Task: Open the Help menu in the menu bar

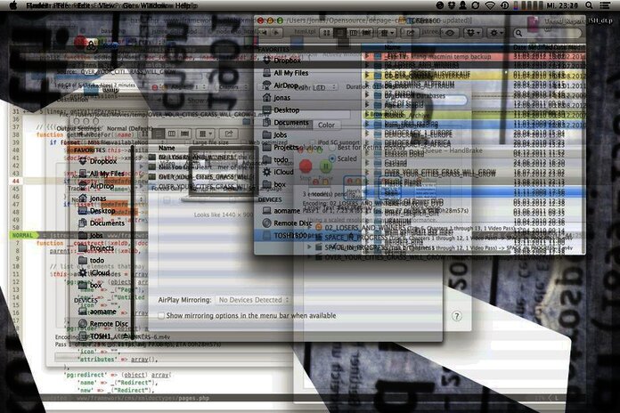Action: (x=184, y=5)
